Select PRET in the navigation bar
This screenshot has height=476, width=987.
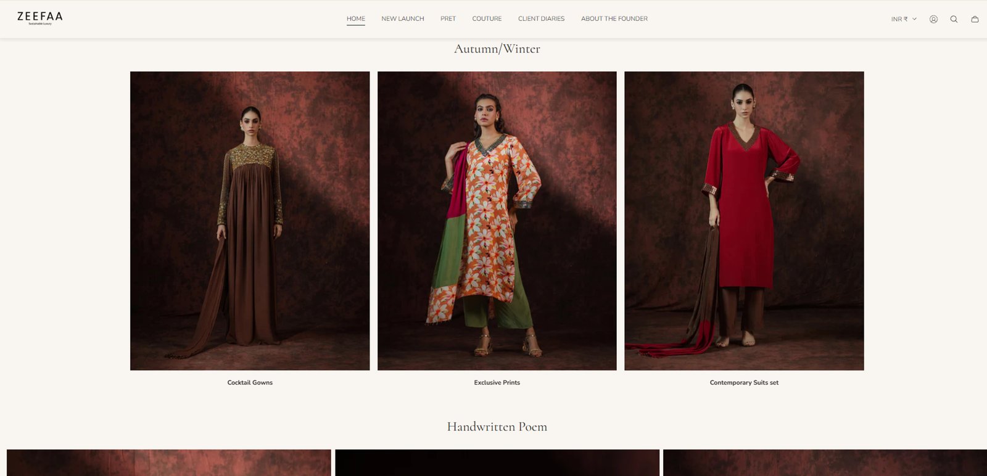(448, 18)
